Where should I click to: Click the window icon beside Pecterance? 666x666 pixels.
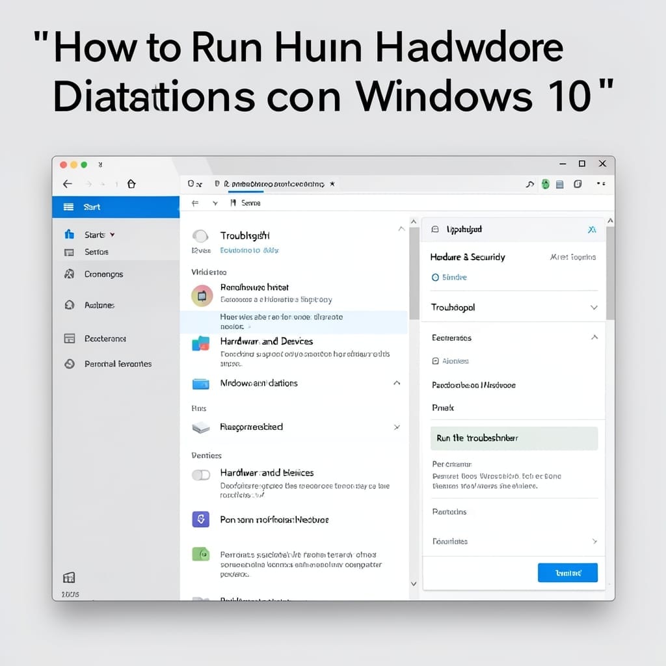point(69,338)
